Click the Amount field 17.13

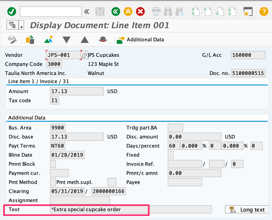click(77, 91)
